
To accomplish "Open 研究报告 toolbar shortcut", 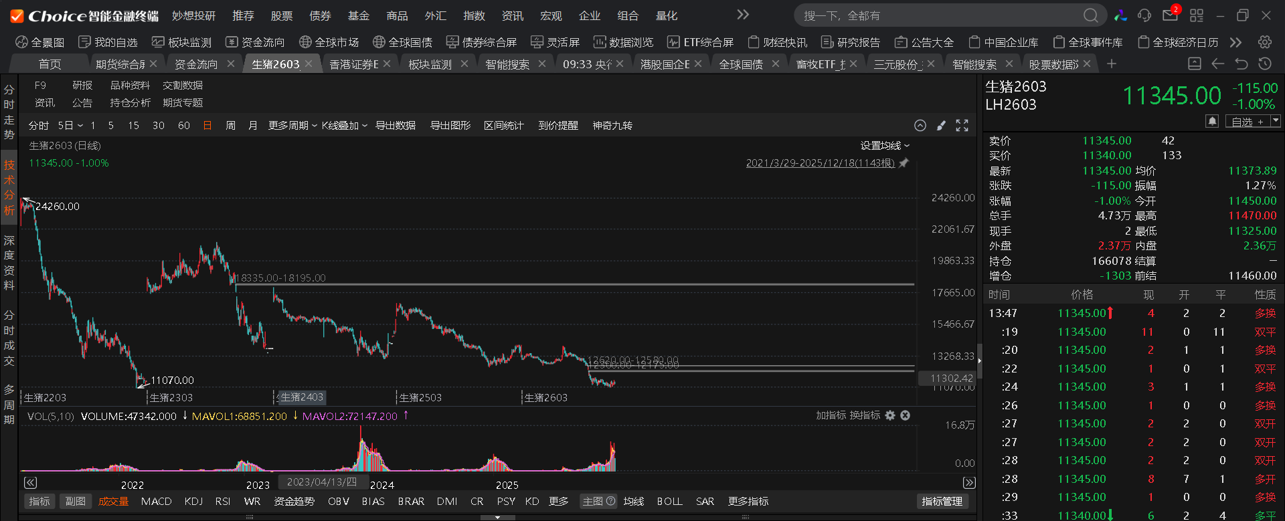I will click(x=851, y=42).
